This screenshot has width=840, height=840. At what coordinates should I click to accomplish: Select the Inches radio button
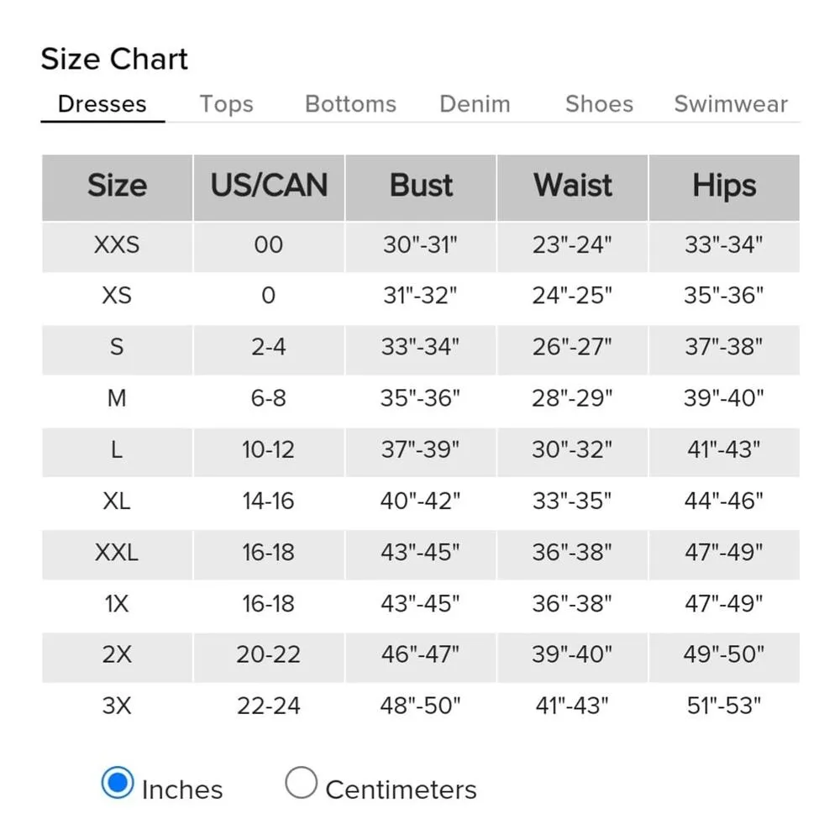coord(118,783)
